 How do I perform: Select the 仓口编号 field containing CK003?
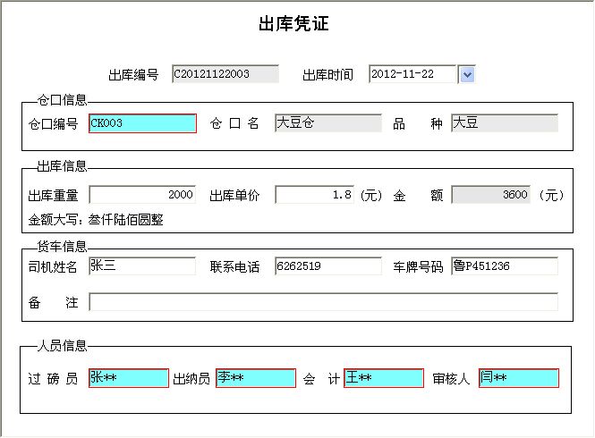pyautogui.click(x=142, y=123)
